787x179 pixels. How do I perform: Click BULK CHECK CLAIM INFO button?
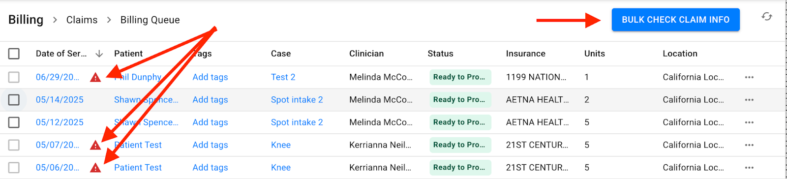click(x=675, y=20)
